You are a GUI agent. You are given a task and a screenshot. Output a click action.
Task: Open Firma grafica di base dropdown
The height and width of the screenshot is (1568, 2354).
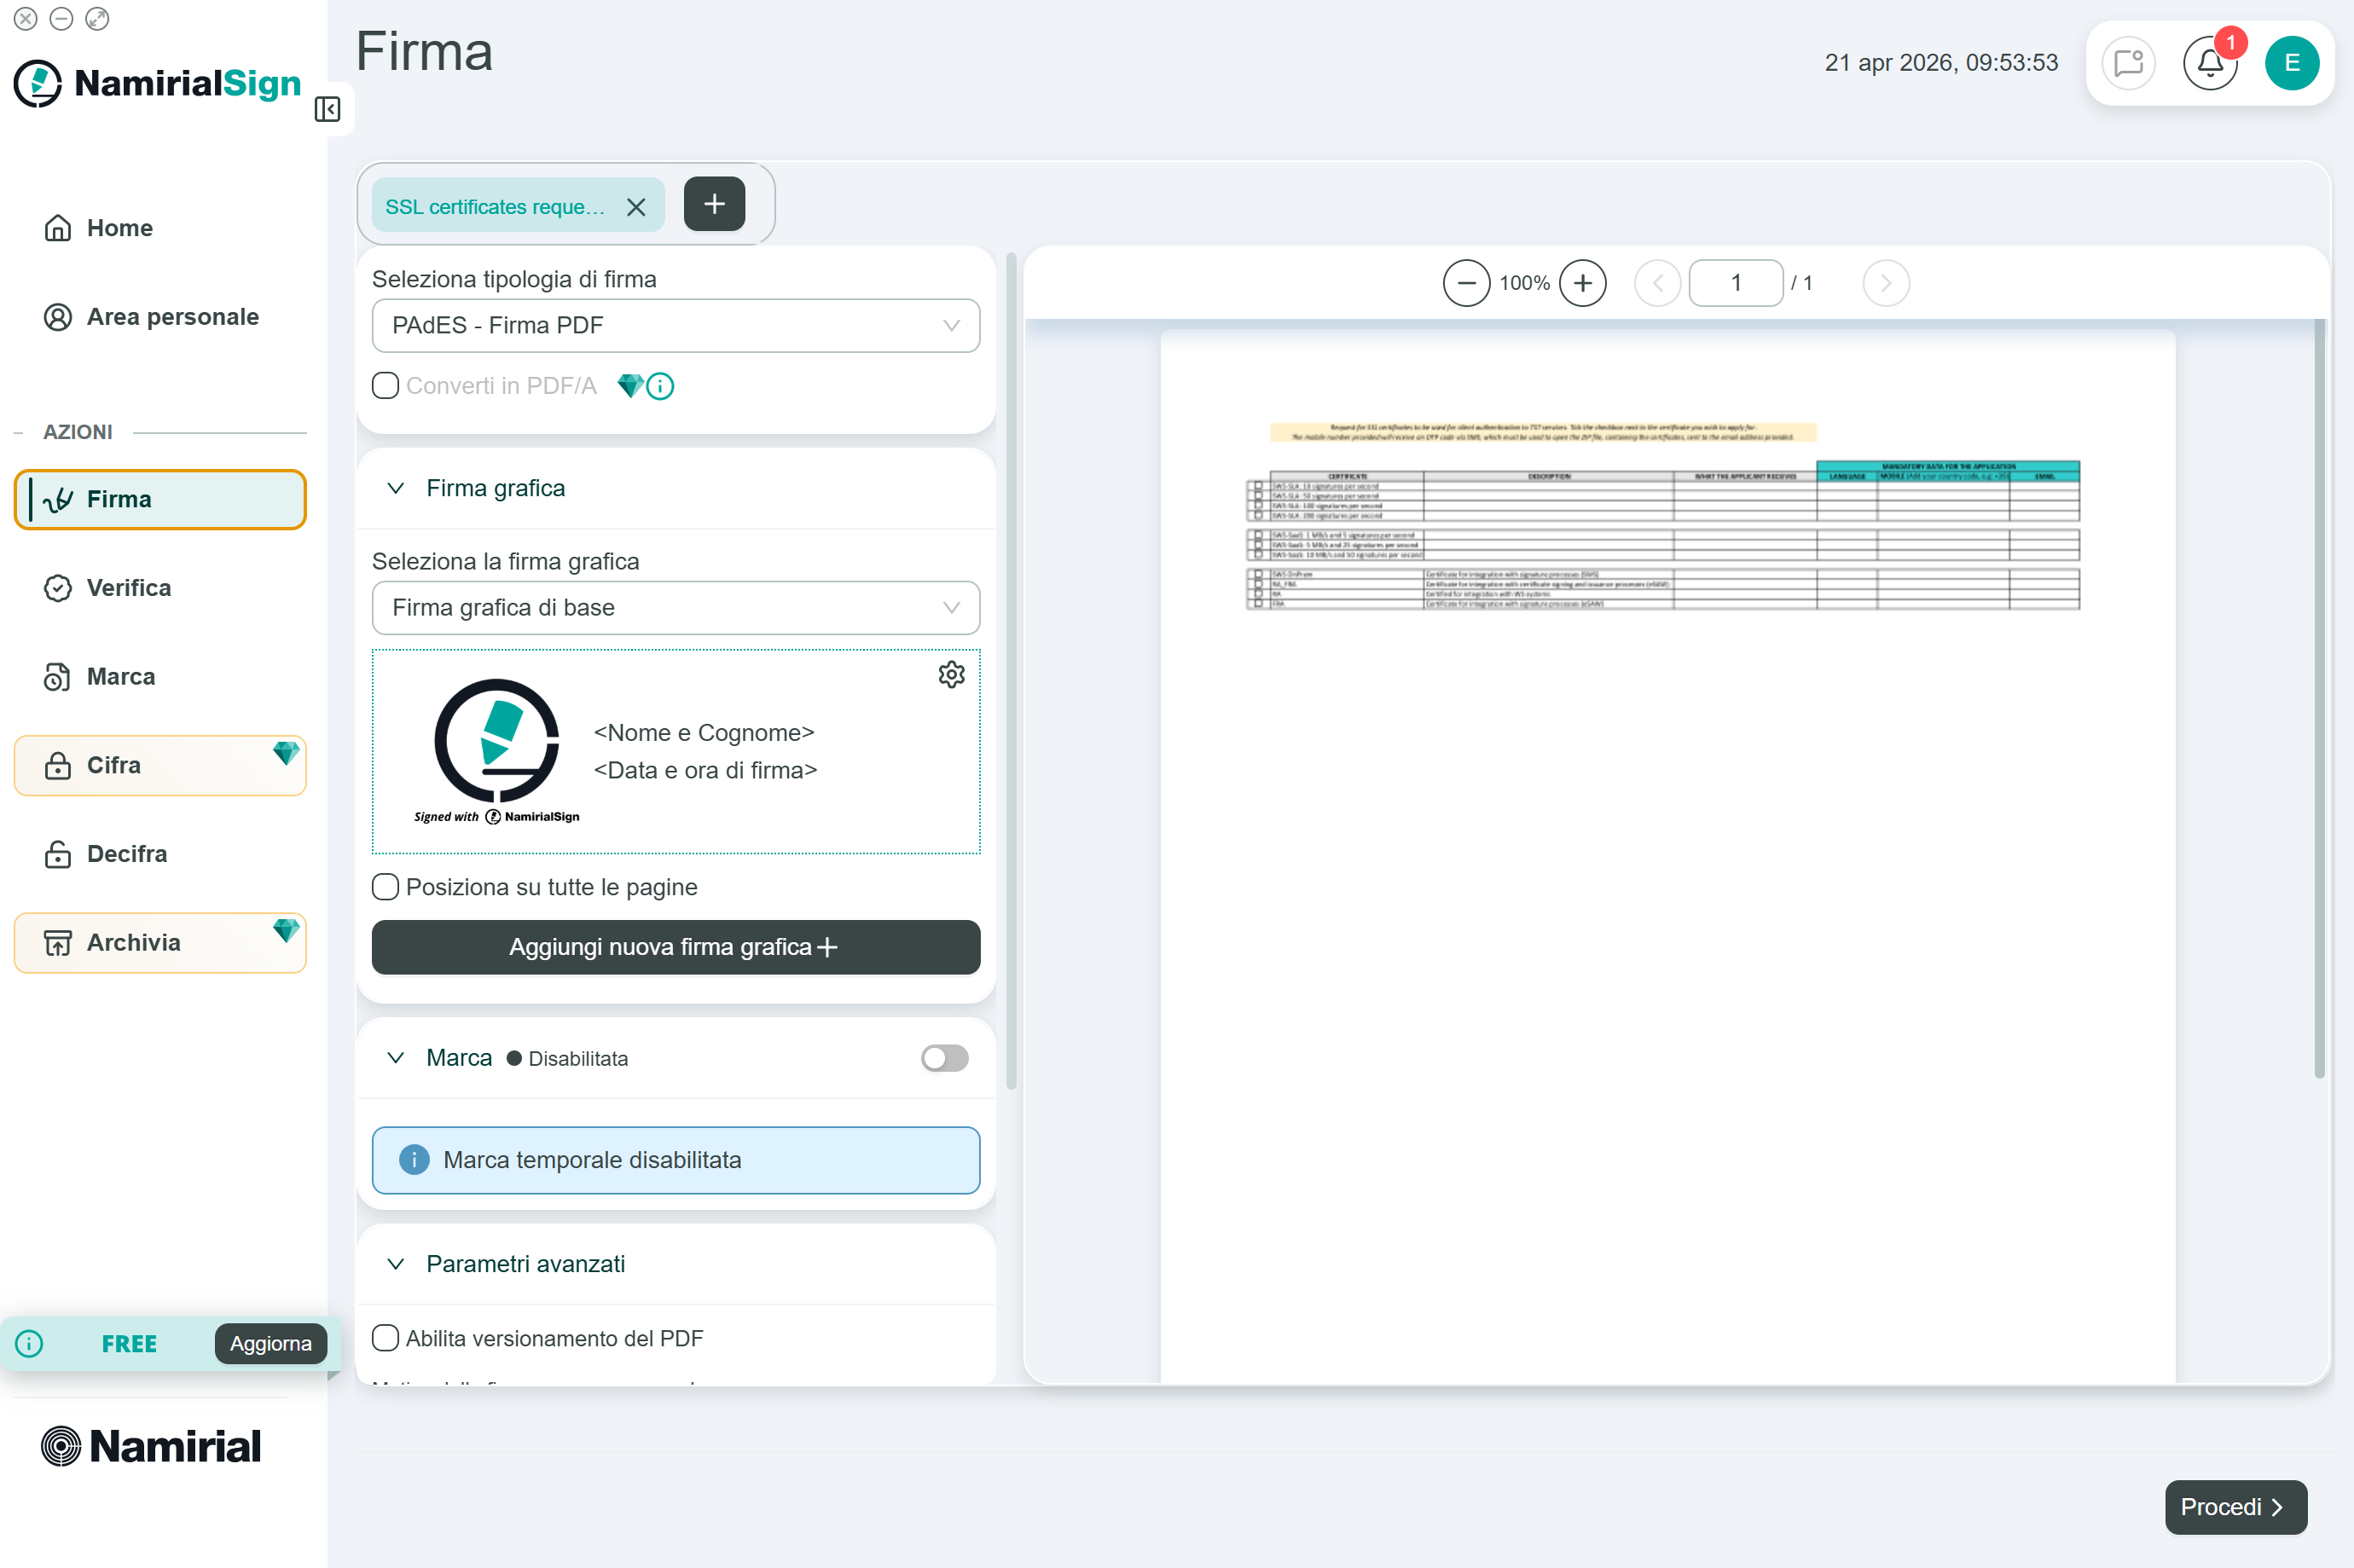click(675, 608)
